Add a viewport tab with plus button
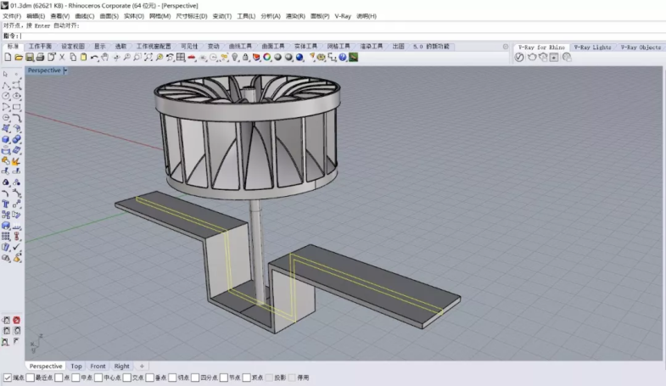Screen dimensions: 666x386 (x=142, y=366)
